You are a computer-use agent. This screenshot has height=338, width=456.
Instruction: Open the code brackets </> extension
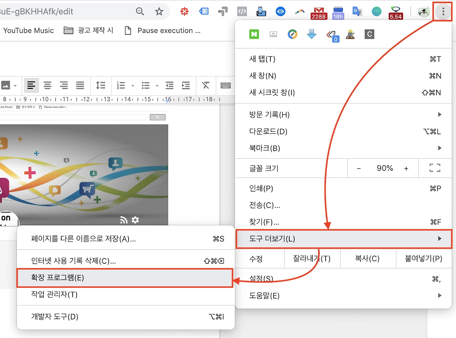[242, 11]
